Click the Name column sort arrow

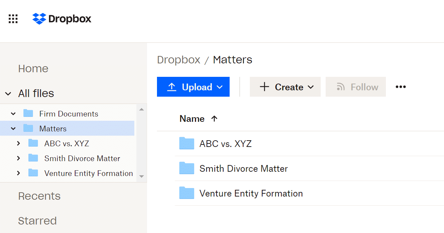[214, 119]
